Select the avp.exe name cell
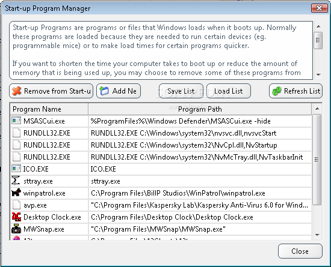 click(x=49, y=205)
